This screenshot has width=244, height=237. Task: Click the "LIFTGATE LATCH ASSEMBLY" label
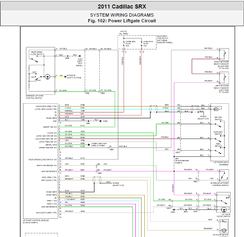pos(221,163)
